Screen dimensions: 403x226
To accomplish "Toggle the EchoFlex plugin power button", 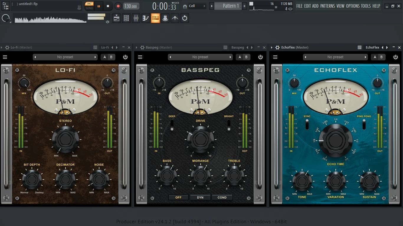I will [x=396, y=57].
